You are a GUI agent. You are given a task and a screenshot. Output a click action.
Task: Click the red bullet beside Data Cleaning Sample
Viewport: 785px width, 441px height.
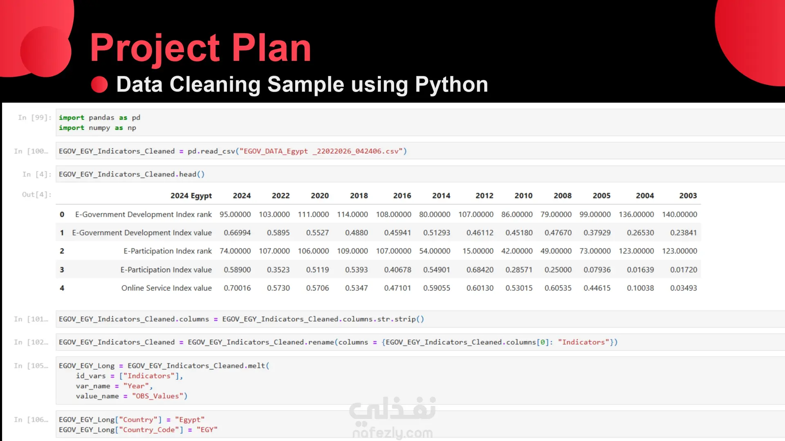[99, 85]
